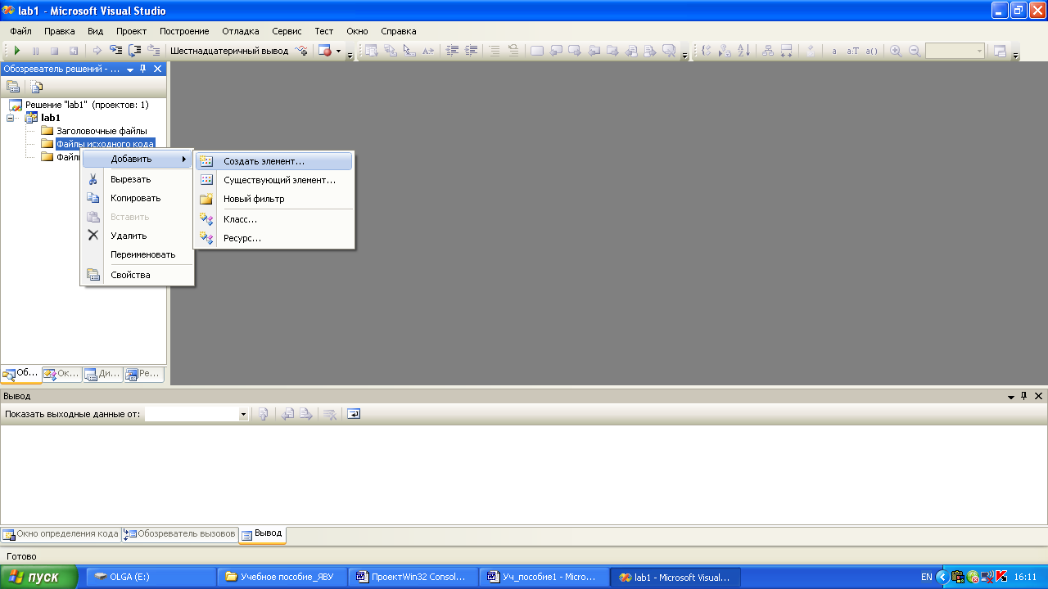Choose 'Существующий элемент...' in Add submenu
The image size is (1048, 589).
pyautogui.click(x=279, y=180)
